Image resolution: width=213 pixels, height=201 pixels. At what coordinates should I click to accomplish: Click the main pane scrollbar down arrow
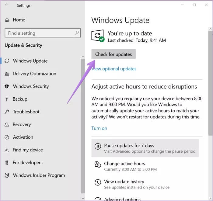(x=211, y=198)
